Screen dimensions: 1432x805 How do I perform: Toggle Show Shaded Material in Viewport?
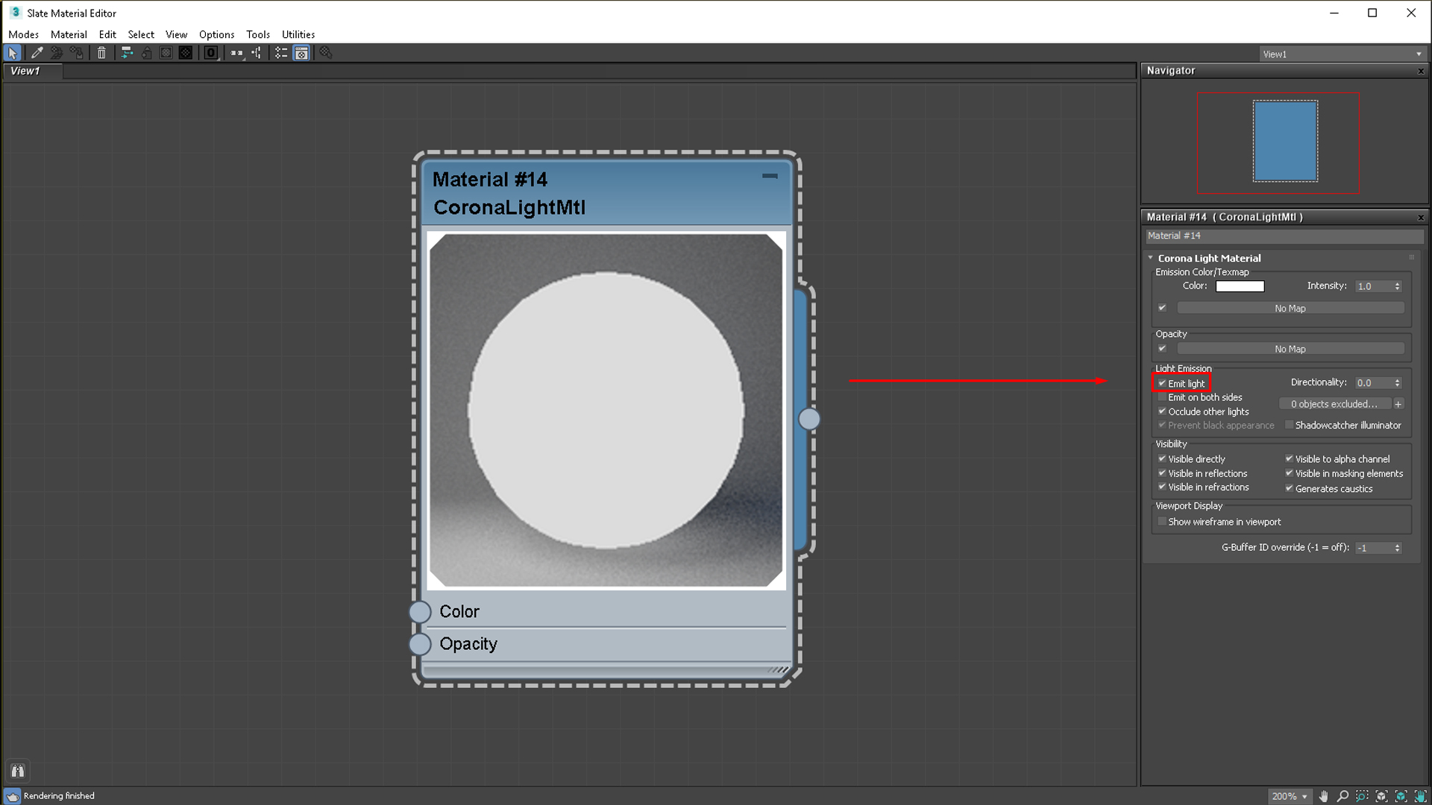click(x=166, y=53)
